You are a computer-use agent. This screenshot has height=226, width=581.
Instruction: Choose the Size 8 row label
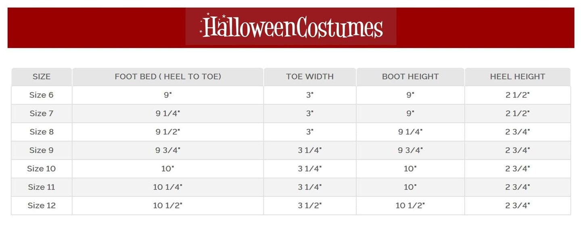coord(42,132)
